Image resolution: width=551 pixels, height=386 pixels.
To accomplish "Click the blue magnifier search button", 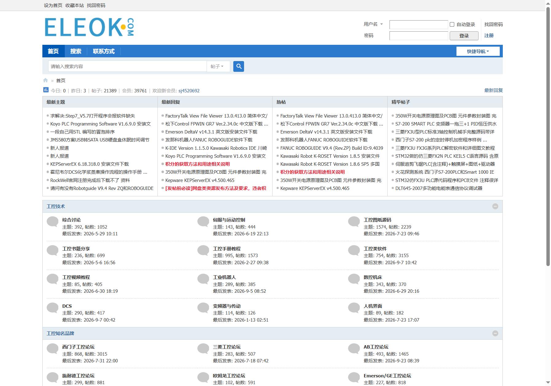I will (x=239, y=66).
